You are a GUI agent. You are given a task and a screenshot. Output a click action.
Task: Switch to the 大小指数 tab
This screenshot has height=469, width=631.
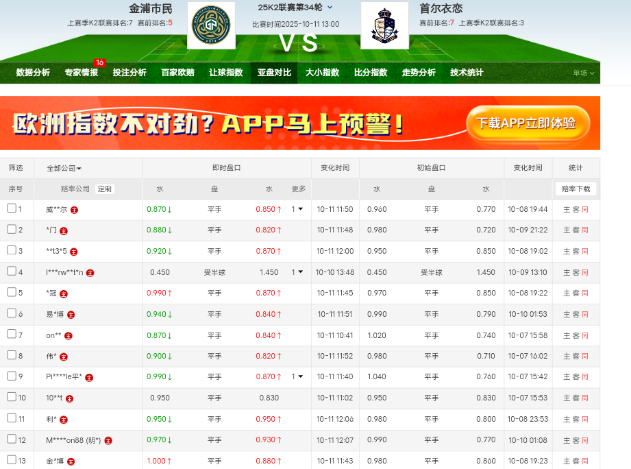[x=322, y=73]
